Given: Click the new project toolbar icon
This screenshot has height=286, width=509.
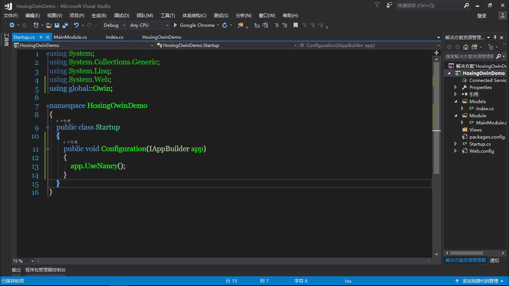Looking at the screenshot, I should (36, 25).
